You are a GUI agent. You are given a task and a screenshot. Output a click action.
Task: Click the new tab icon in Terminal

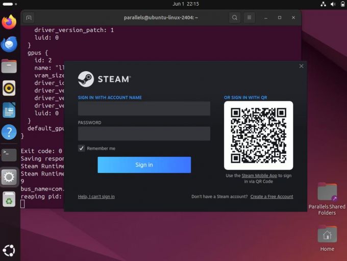(x=29, y=18)
